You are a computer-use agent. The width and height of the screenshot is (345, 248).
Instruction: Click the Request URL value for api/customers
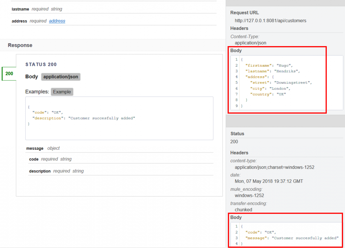coord(271,21)
